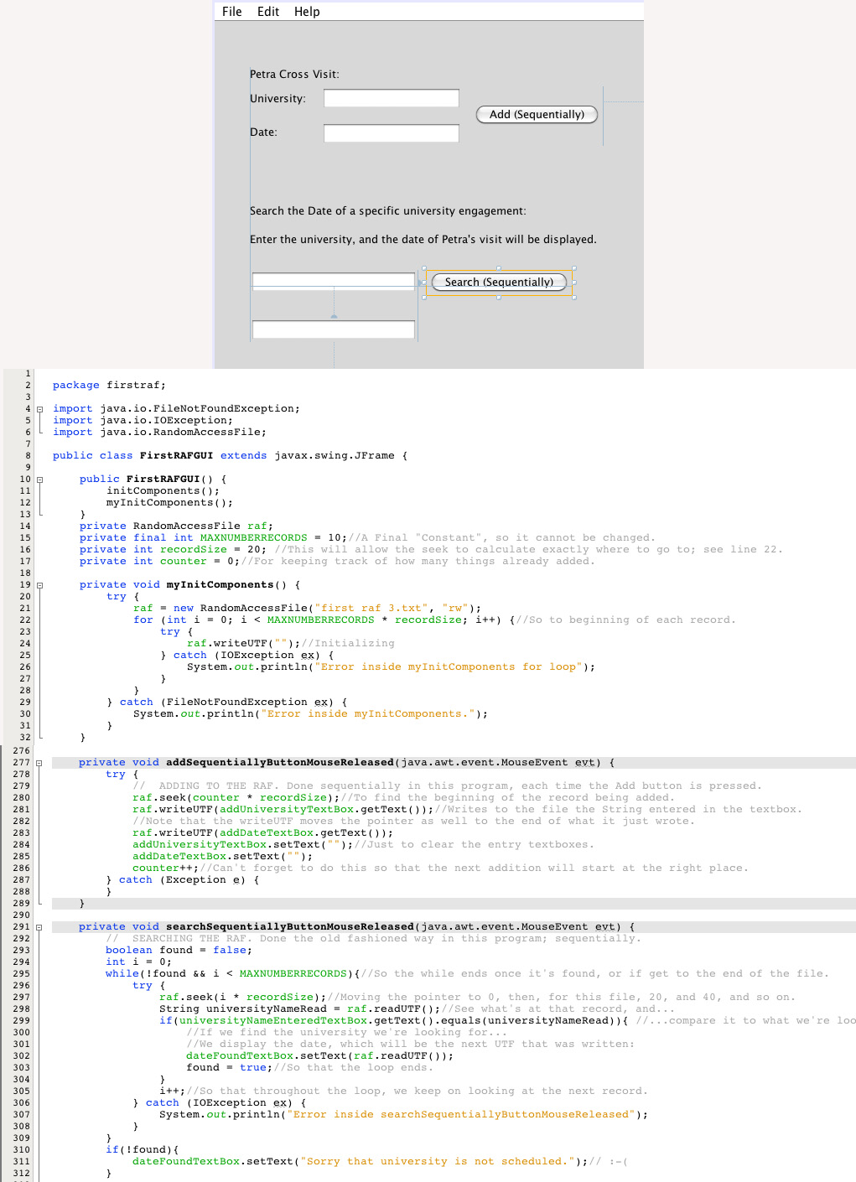The width and height of the screenshot is (856, 1182).
Task: Select the "Enter the university" instruction label
Action: pyautogui.click(x=423, y=240)
